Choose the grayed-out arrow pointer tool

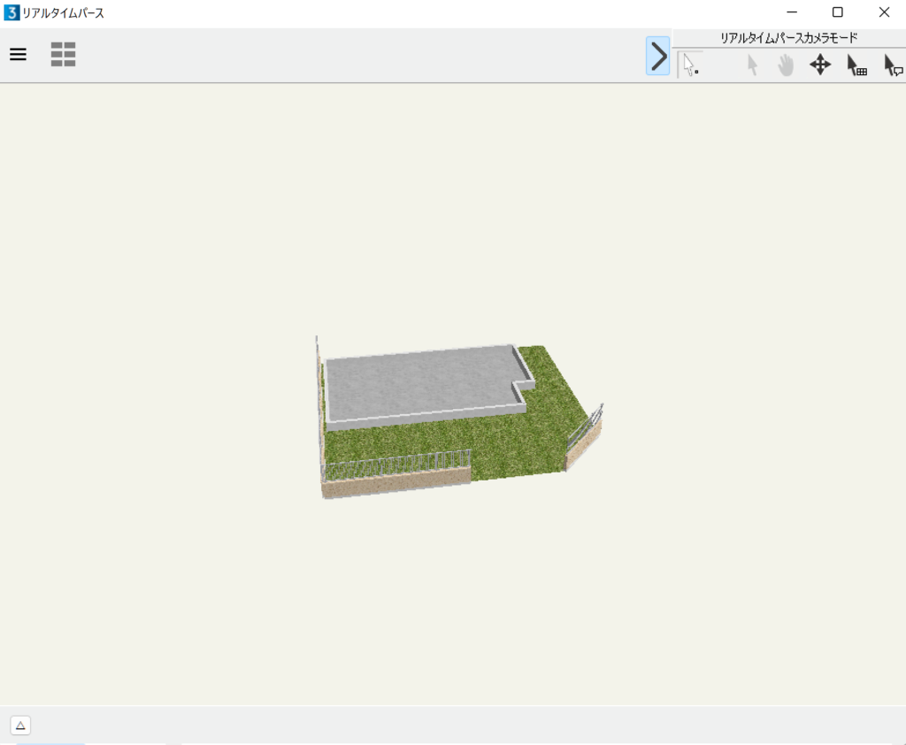click(752, 65)
